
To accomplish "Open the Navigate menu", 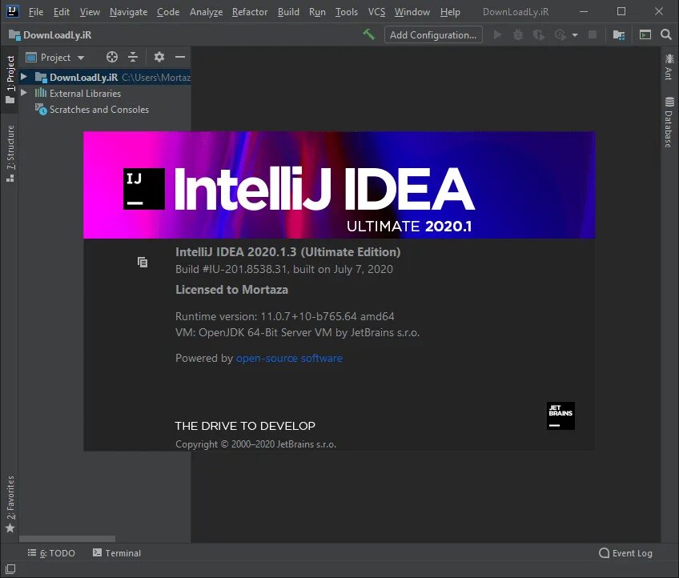I will [128, 12].
